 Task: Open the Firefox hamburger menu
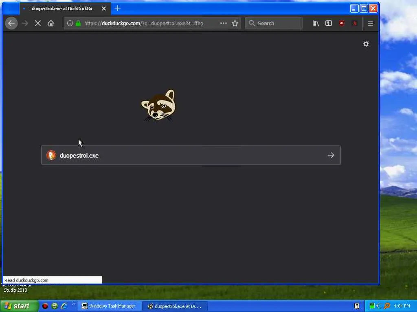[371, 23]
